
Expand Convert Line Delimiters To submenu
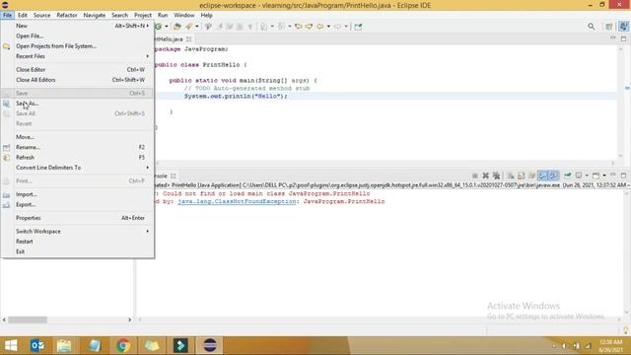click(147, 168)
